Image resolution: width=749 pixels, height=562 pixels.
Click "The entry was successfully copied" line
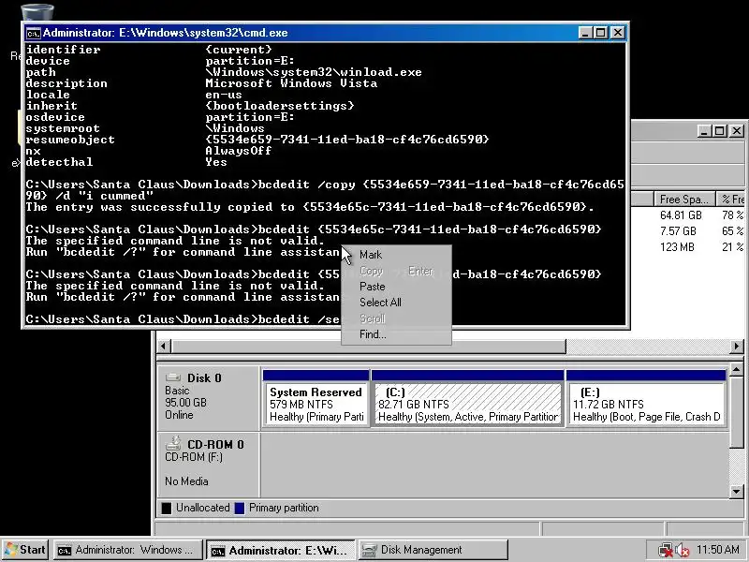pos(310,207)
